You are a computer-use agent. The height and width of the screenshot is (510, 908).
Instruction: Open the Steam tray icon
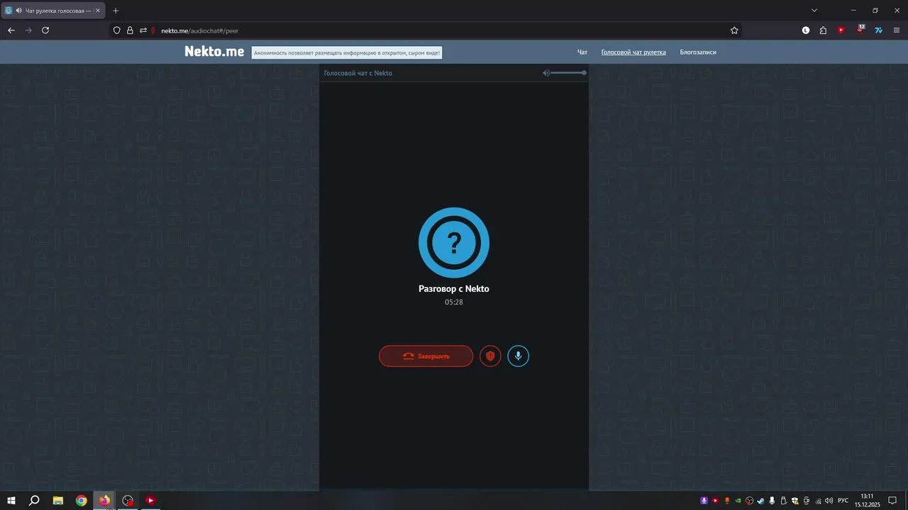pos(760,501)
